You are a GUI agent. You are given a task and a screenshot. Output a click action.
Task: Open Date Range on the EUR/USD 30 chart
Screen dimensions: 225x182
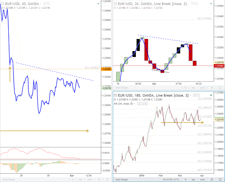click(9, 179)
